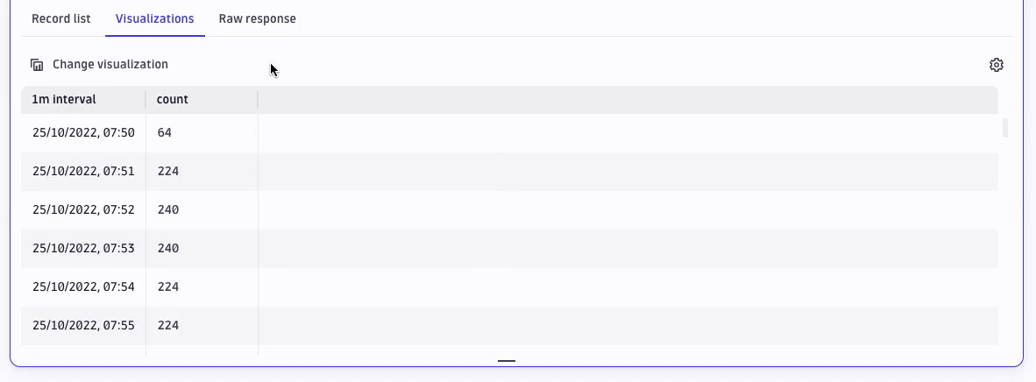Open visualization settings gear icon
Viewport: 1036px width, 382px height.
pyautogui.click(x=997, y=65)
